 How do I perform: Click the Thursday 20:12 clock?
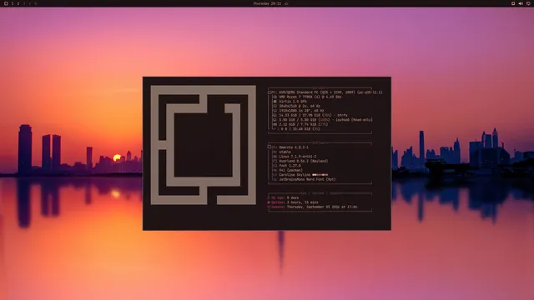pyautogui.click(x=267, y=3)
